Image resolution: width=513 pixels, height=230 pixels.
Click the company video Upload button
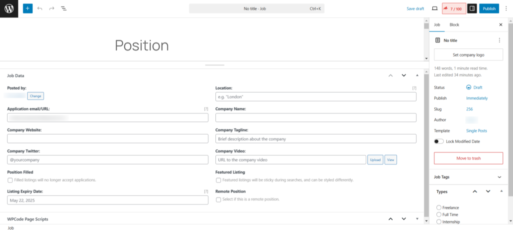[375, 160]
